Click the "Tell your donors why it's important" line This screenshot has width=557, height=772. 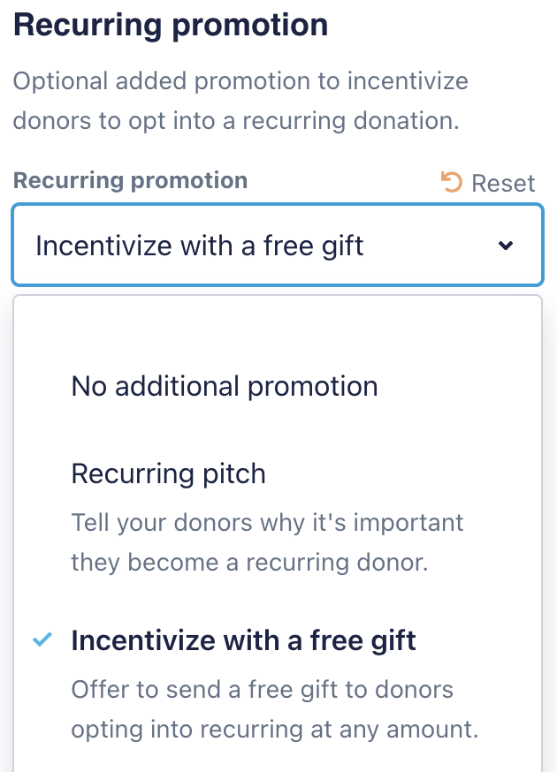click(267, 522)
